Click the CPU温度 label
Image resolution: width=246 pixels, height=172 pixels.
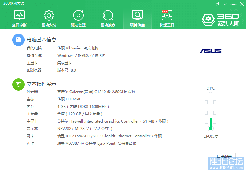tap(211, 136)
